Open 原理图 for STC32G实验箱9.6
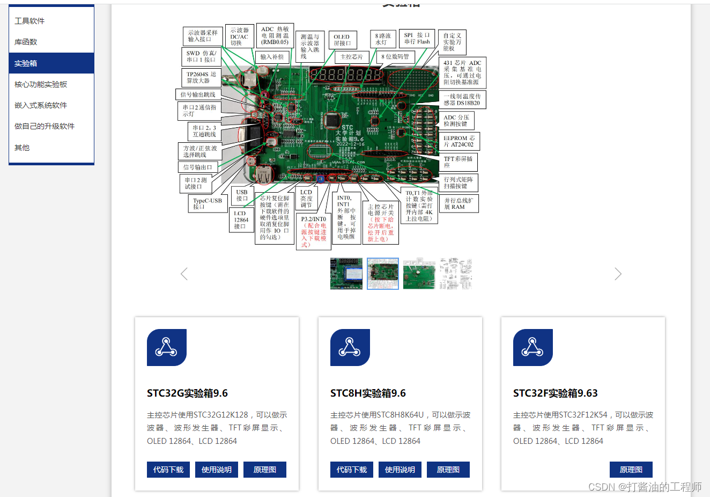Viewport: 710px width, 497px height. 265,470
